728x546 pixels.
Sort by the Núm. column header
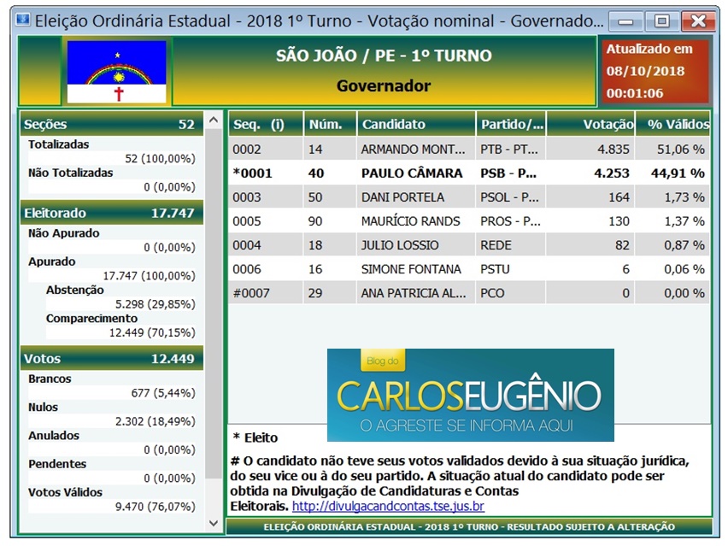point(330,124)
